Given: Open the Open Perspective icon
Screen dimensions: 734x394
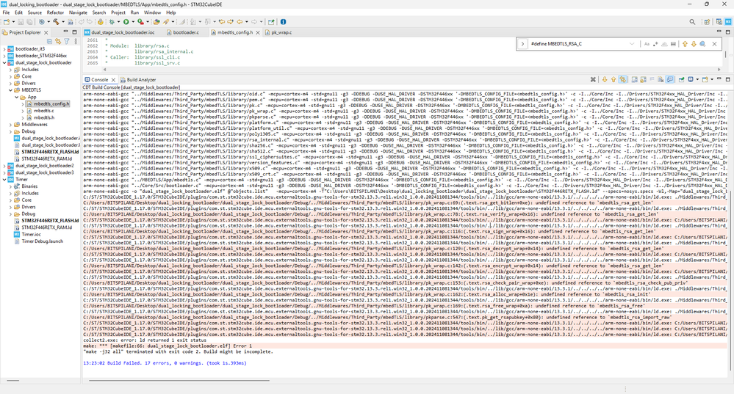Looking at the screenshot, I should [708, 21].
